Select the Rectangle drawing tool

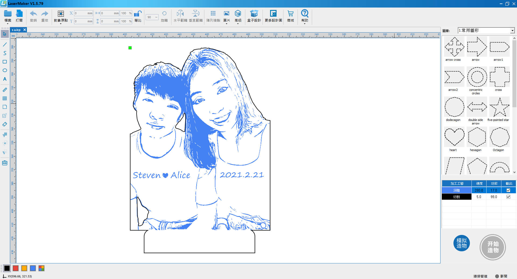pyautogui.click(x=5, y=62)
